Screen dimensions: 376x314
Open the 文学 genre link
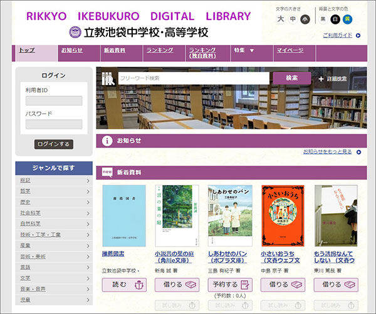[x=26, y=278]
